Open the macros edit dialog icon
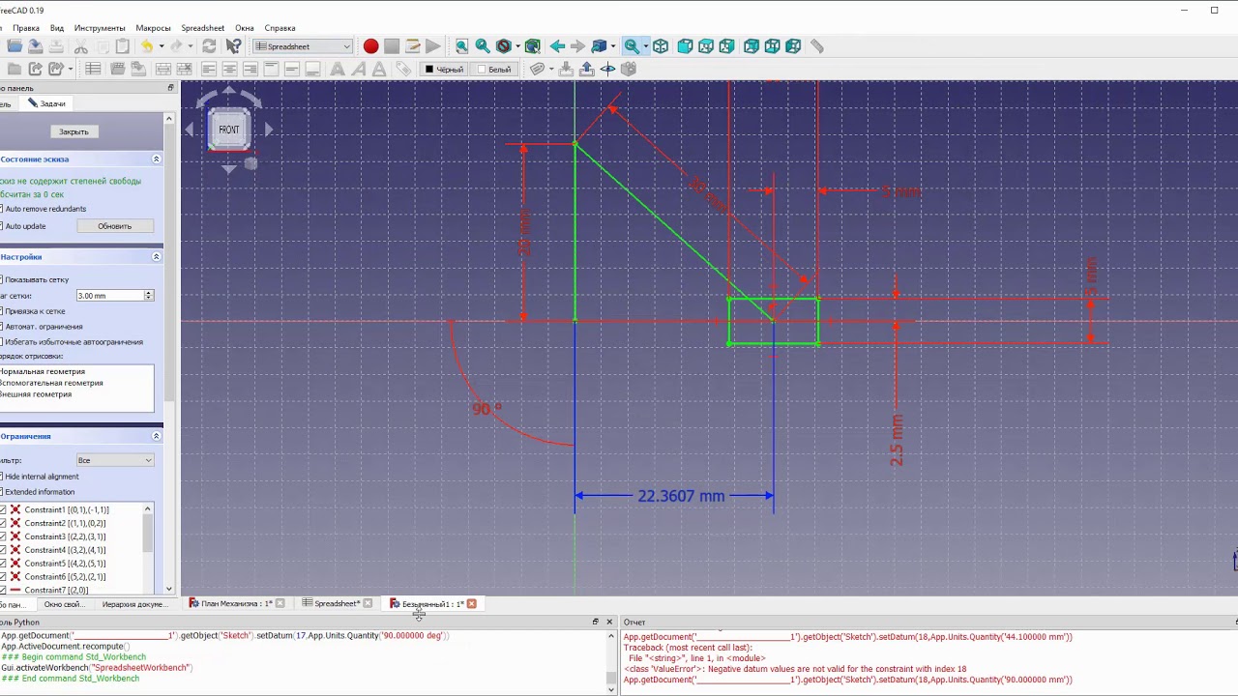The height and width of the screenshot is (696, 1238). pyautogui.click(x=412, y=46)
